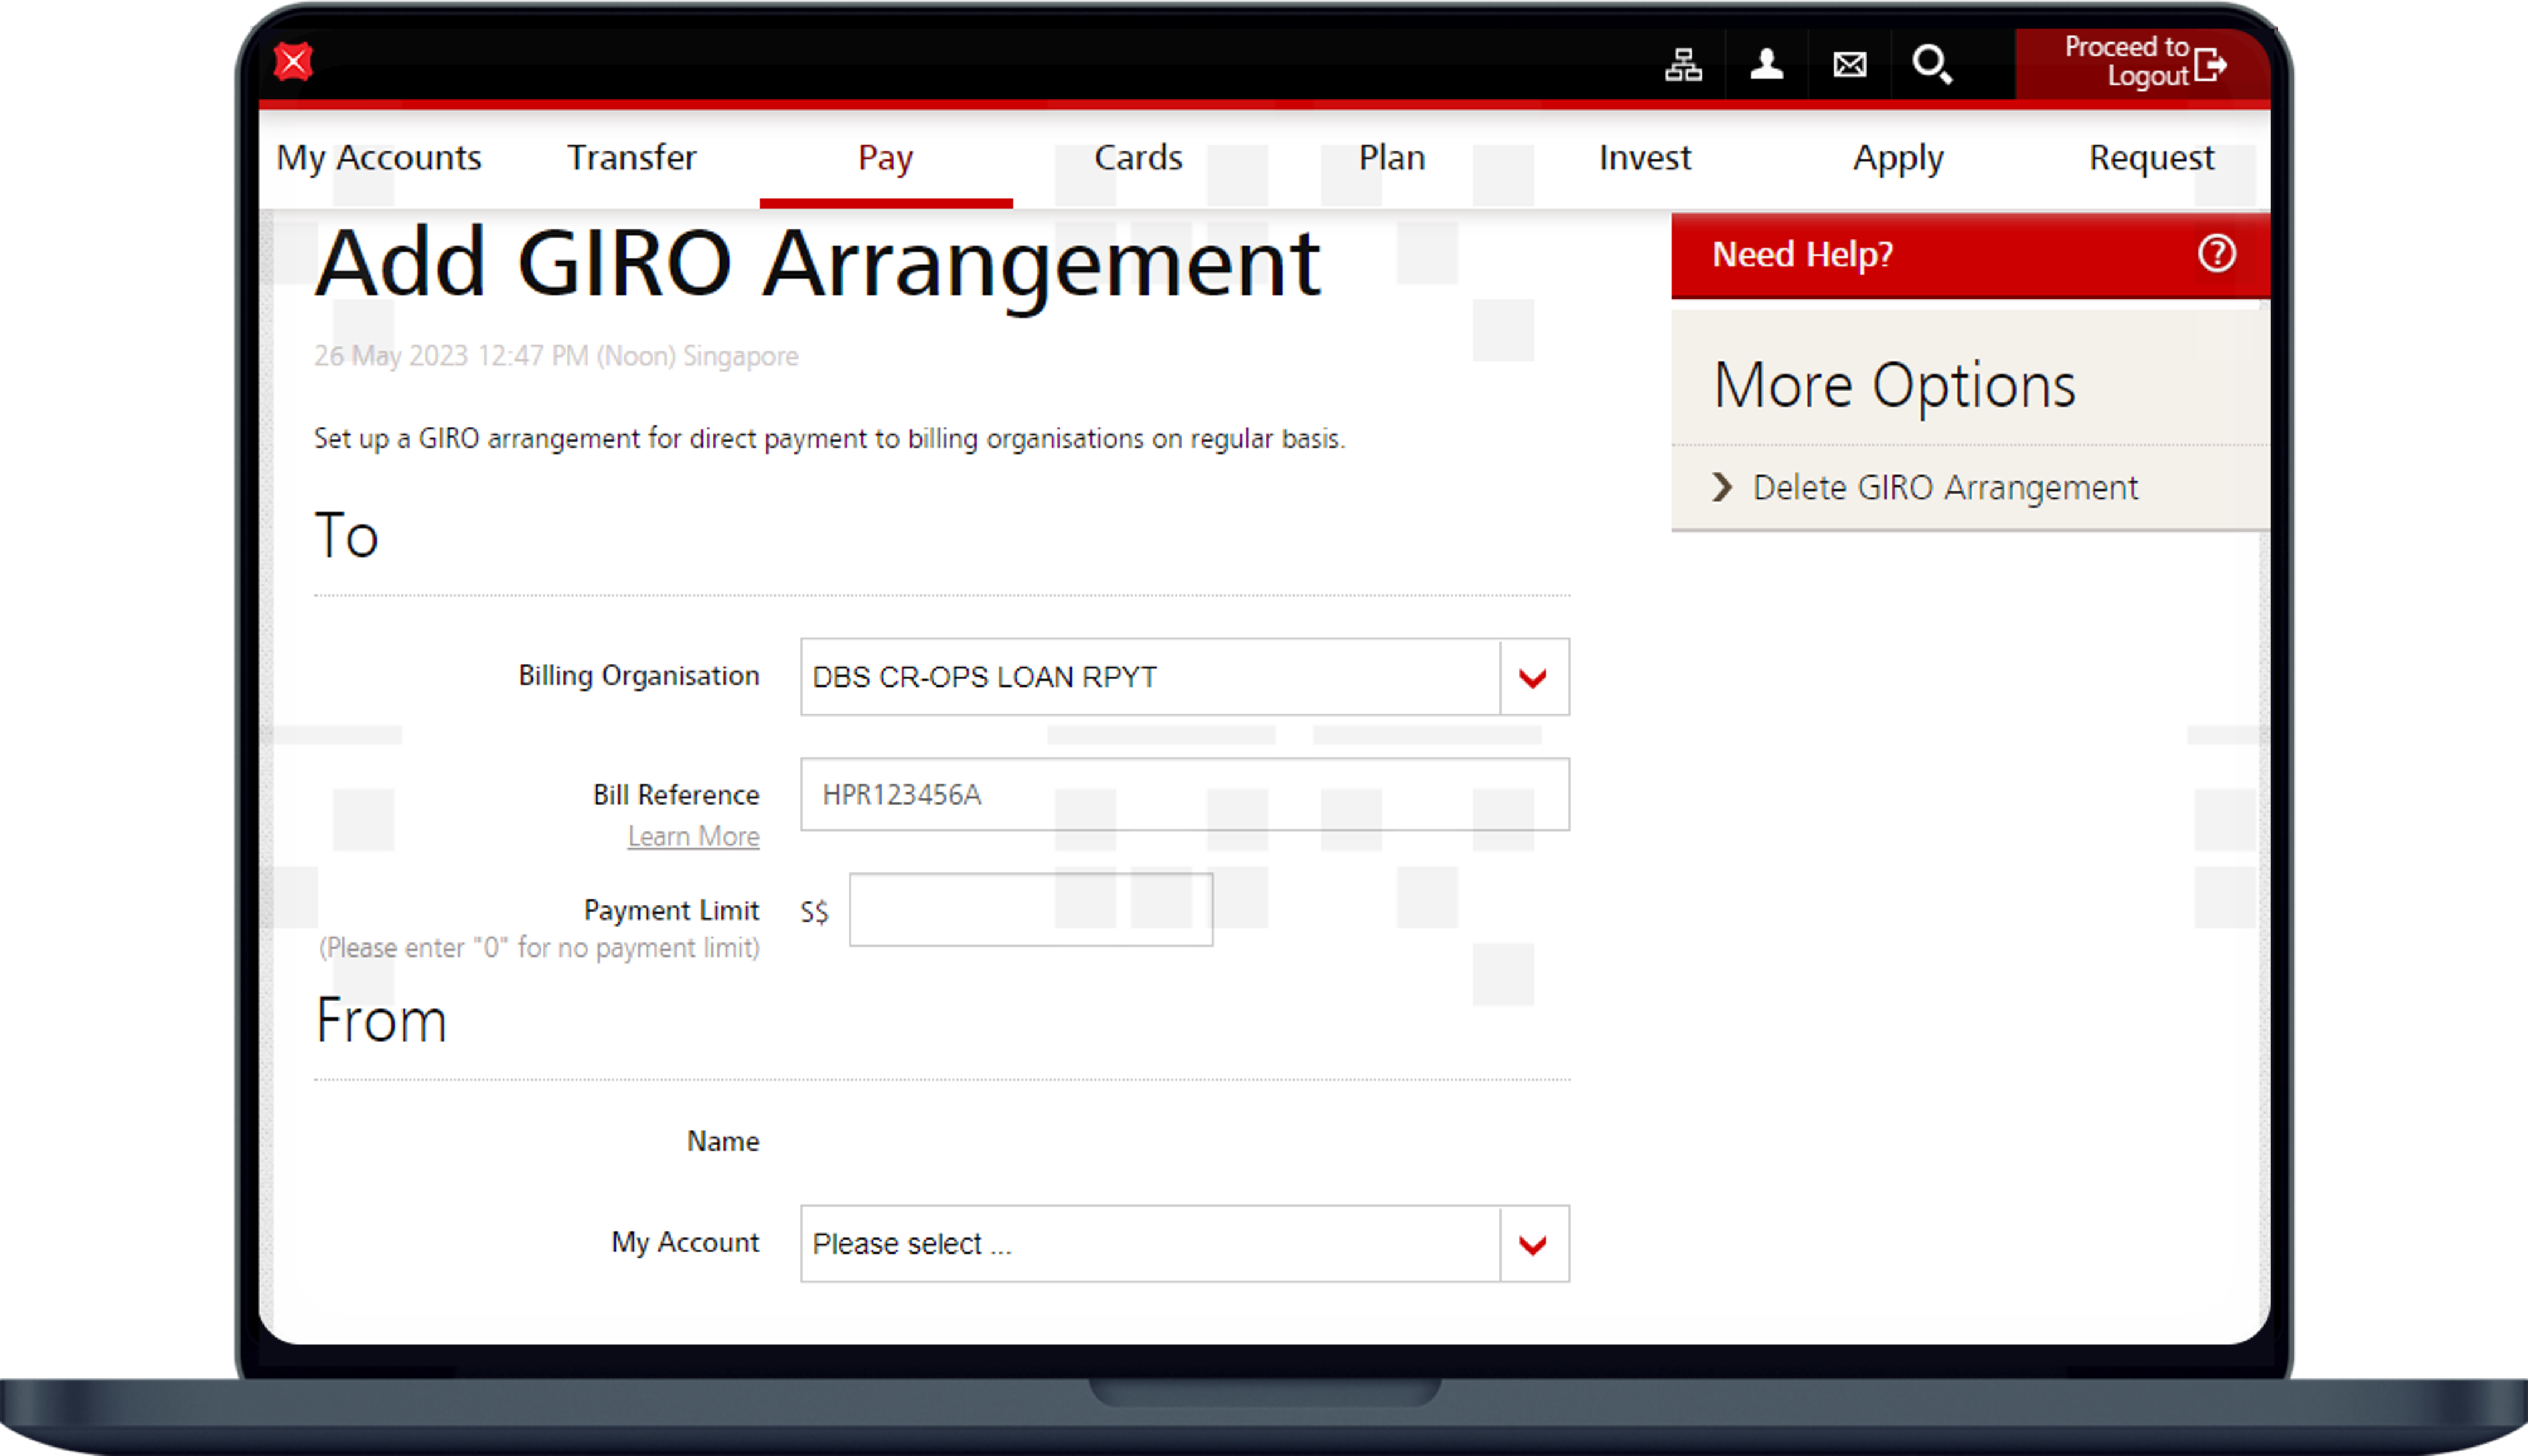This screenshot has width=2528, height=1456.
Task: Click the logout arrow icon
Action: click(2210, 65)
